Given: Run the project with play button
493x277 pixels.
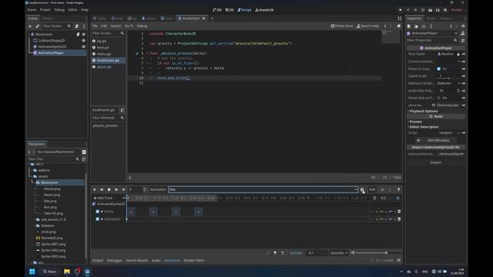Looking at the screenshot, I should tap(401, 10).
